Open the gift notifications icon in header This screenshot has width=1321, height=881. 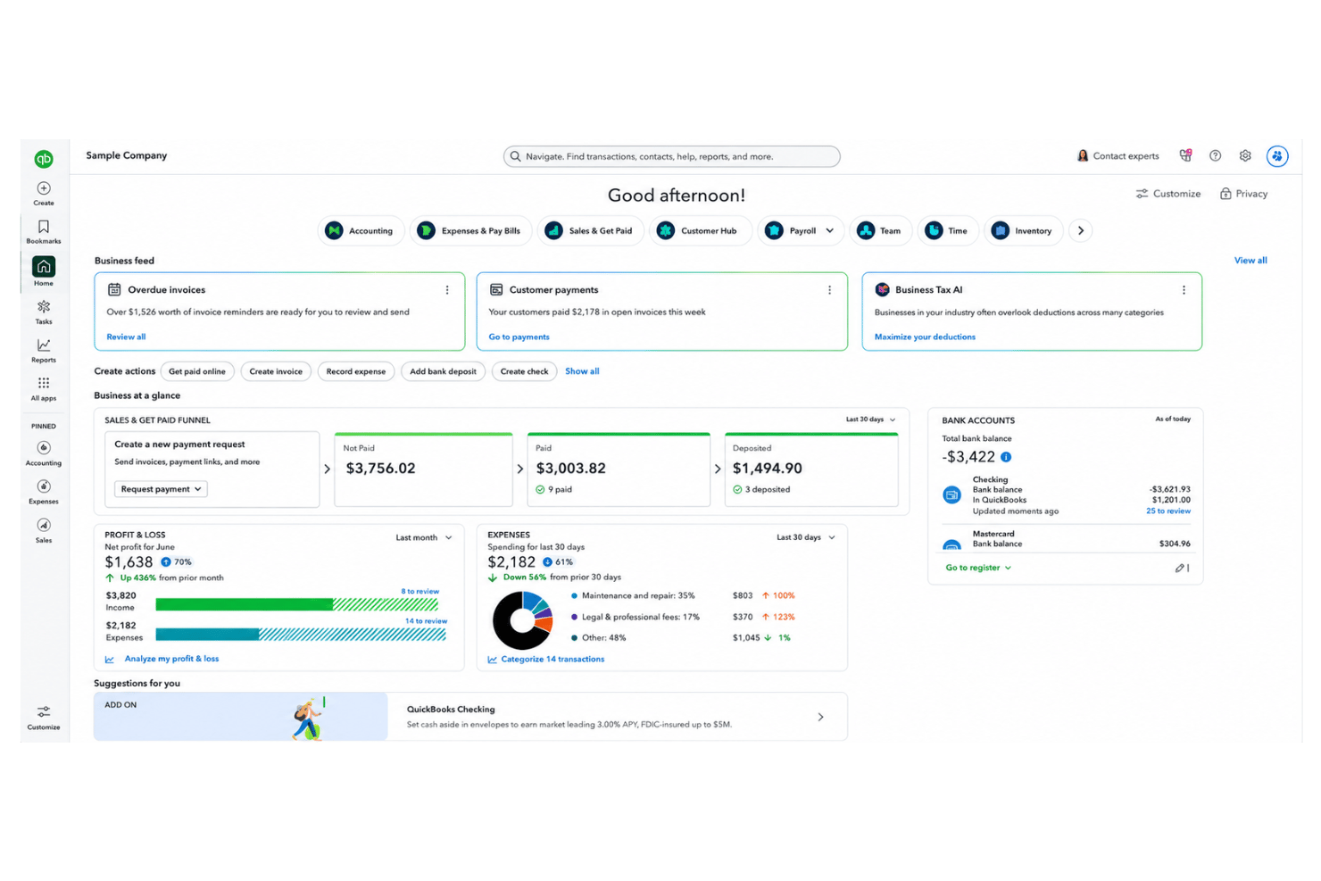[1185, 155]
